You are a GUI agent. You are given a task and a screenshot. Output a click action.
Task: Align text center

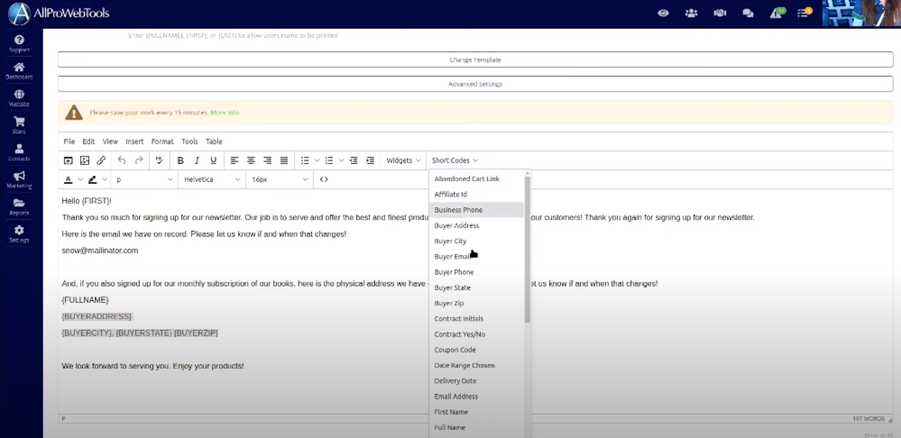pos(251,160)
